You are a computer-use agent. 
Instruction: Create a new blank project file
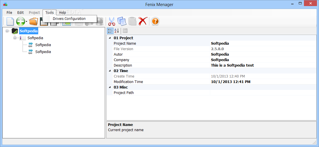click(x=10, y=21)
